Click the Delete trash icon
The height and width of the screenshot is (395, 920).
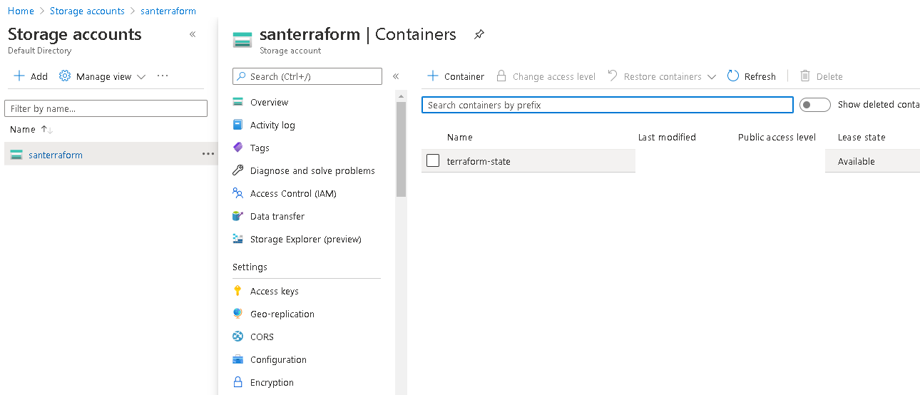pos(805,76)
